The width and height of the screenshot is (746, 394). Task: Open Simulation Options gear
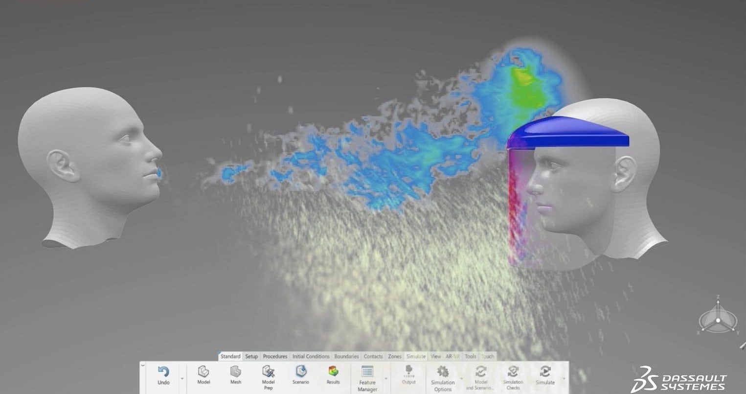point(443,371)
